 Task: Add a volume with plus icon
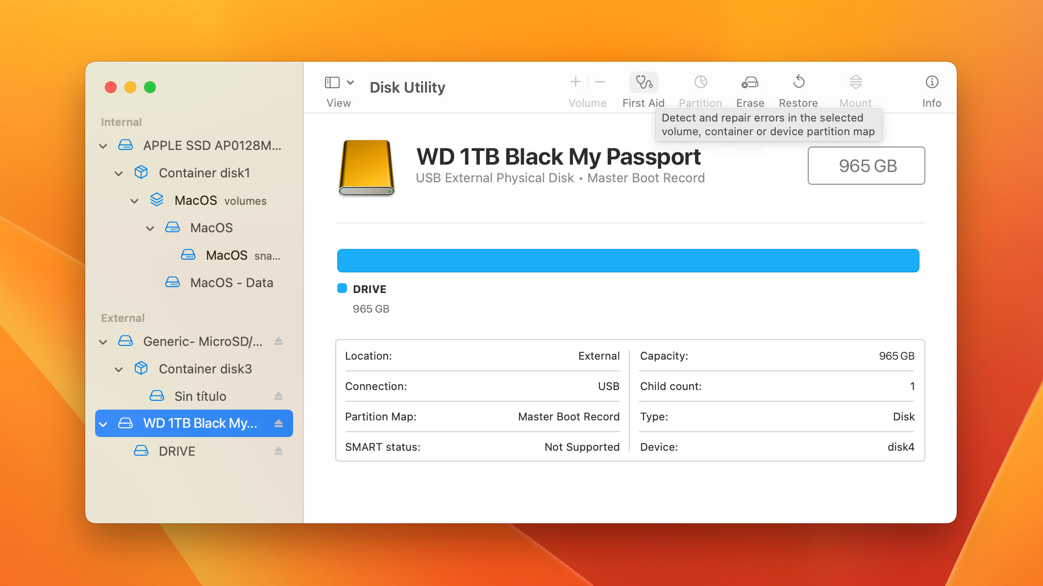(575, 82)
